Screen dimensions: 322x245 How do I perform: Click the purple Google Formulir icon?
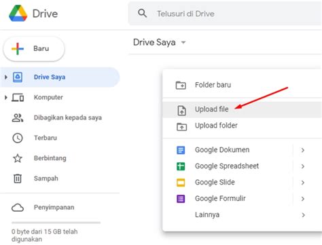point(181,199)
